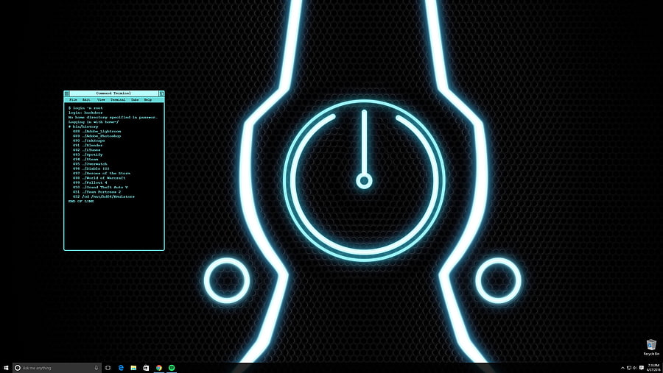Open the View menu in Command Terminal
Viewport: 663px width, 373px height.
click(101, 100)
